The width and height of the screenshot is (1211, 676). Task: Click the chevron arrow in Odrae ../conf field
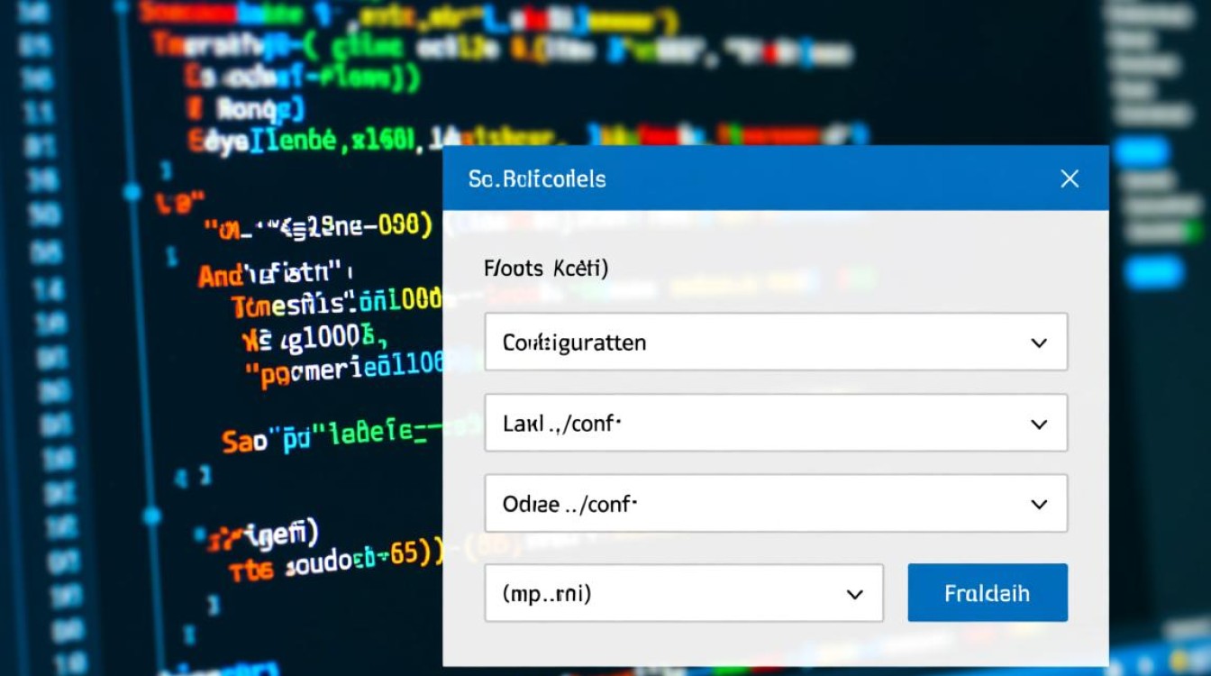[x=1038, y=505]
